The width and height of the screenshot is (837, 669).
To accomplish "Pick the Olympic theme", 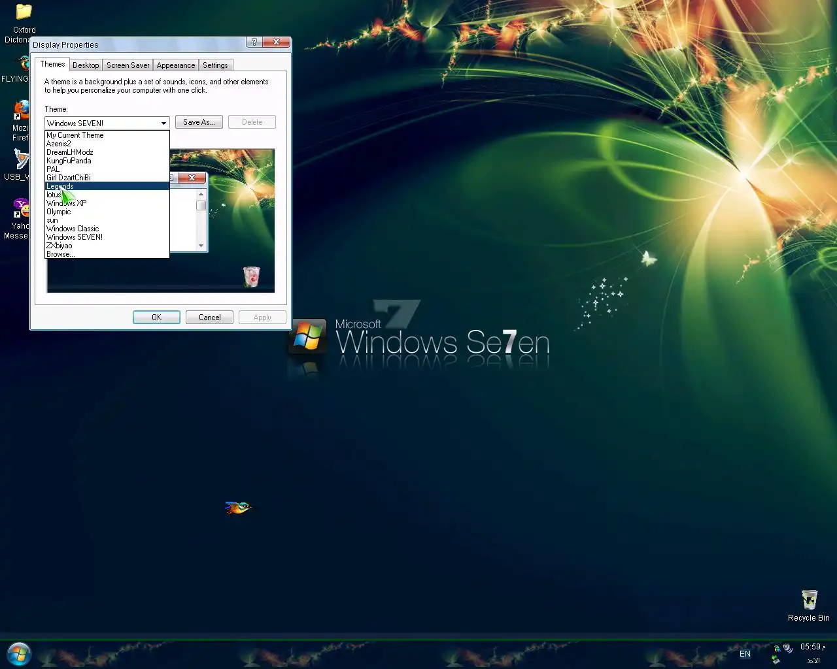I will click(107, 212).
